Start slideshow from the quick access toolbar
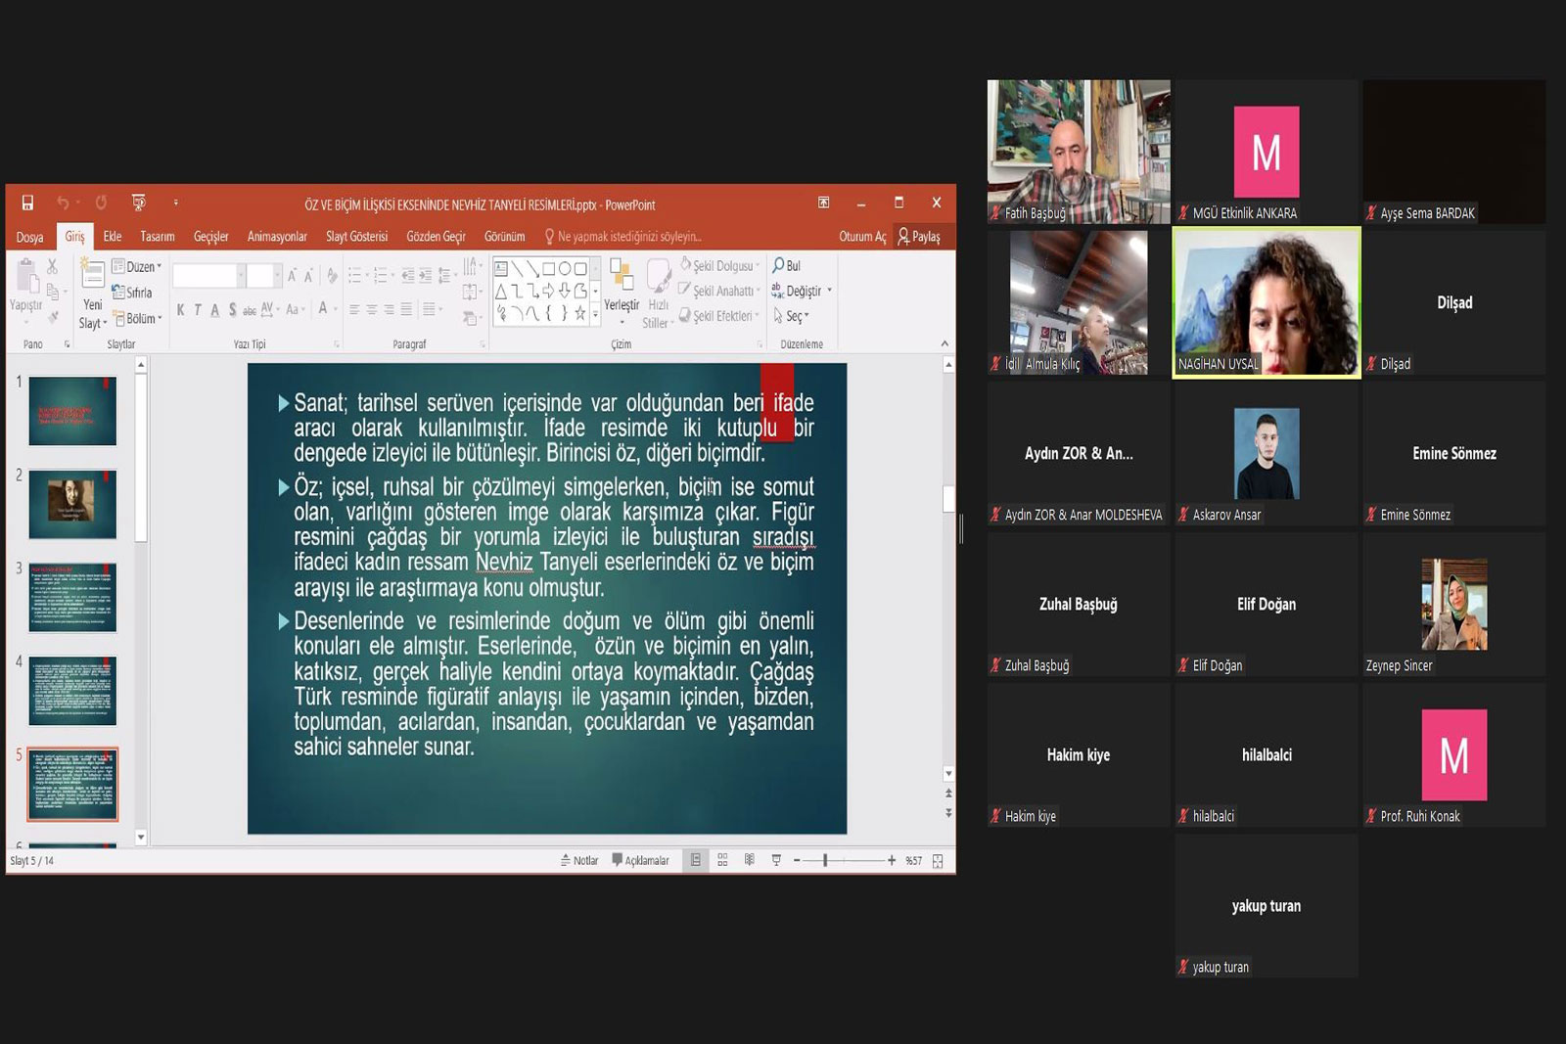This screenshot has width=1566, height=1044. pyautogui.click(x=138, y=203)
